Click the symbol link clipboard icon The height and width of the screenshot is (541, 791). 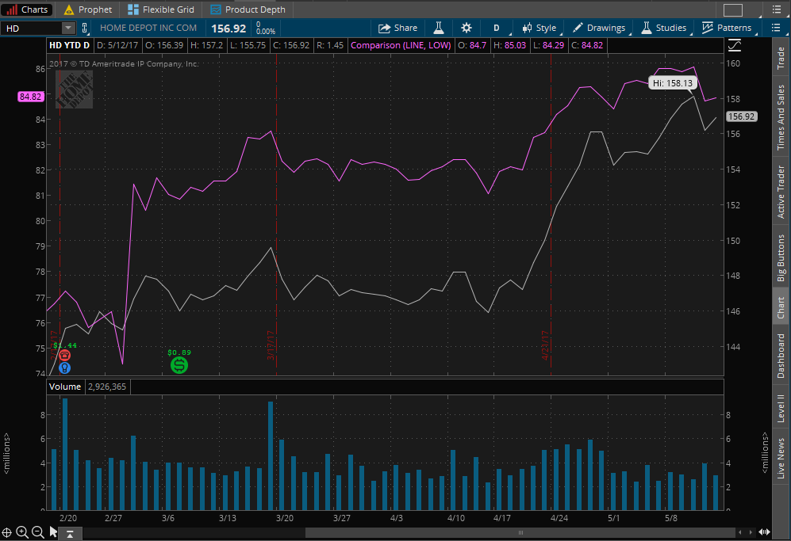[x=85, y=29]
